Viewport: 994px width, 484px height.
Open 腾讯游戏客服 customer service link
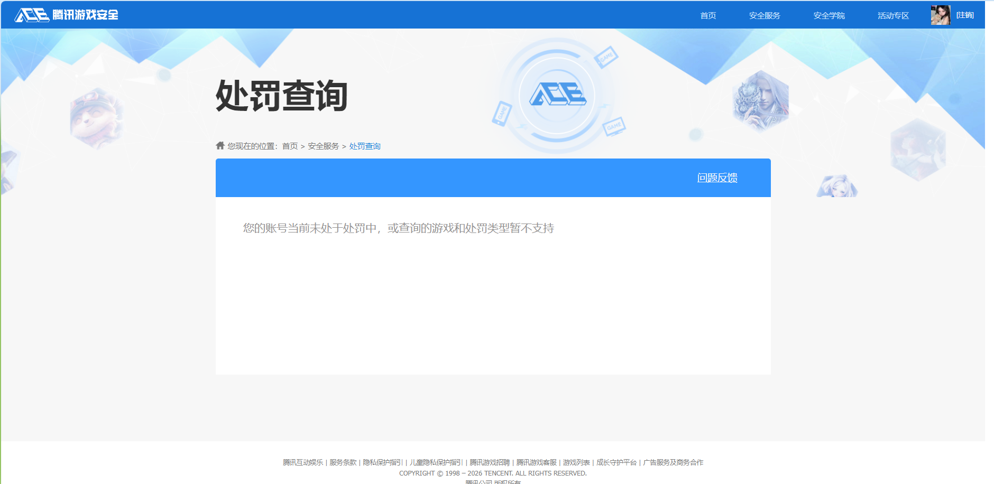536,462
